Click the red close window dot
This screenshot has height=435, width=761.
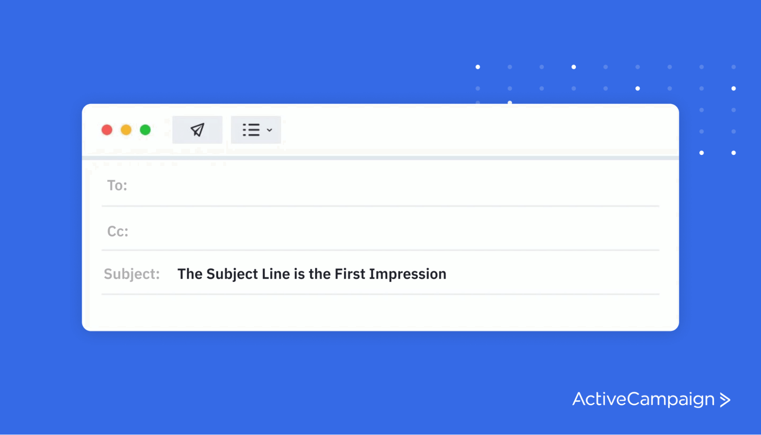(x=107, y=130)
